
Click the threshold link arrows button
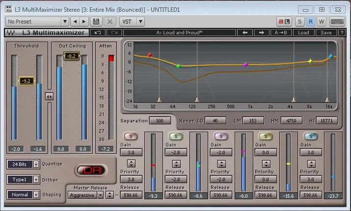(x=49, y=96)
